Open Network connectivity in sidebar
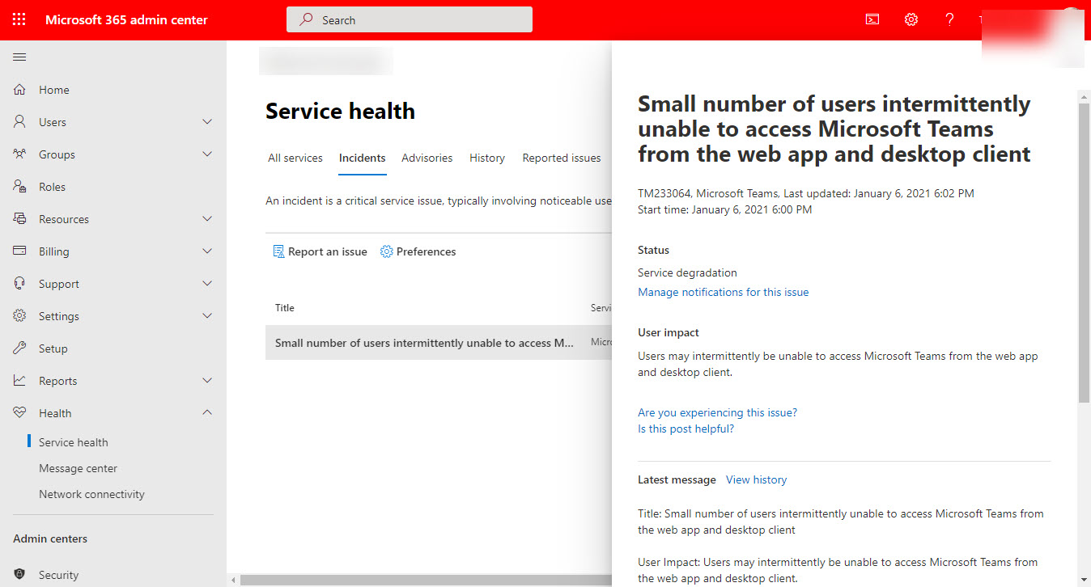Viewport: 1091px width, 587px height. point(92,494)
